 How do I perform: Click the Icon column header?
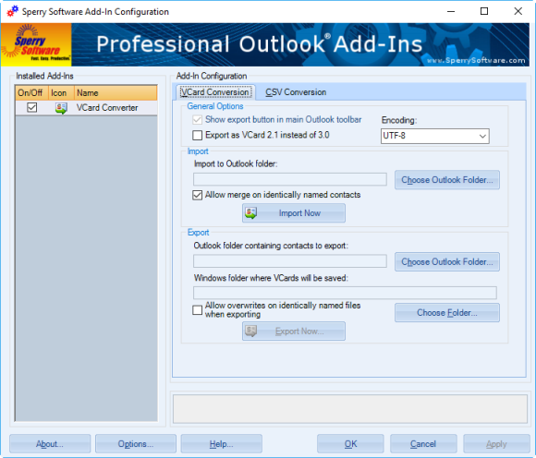61,93
